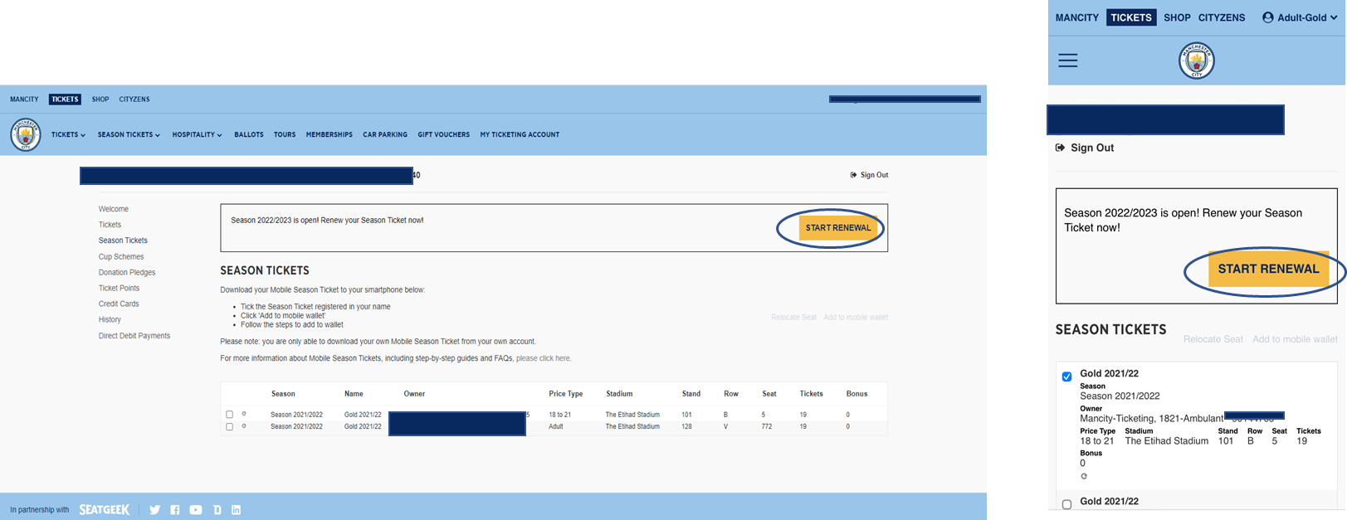Click the Manchester City crest in mobile view

[x=1197, y=61]
